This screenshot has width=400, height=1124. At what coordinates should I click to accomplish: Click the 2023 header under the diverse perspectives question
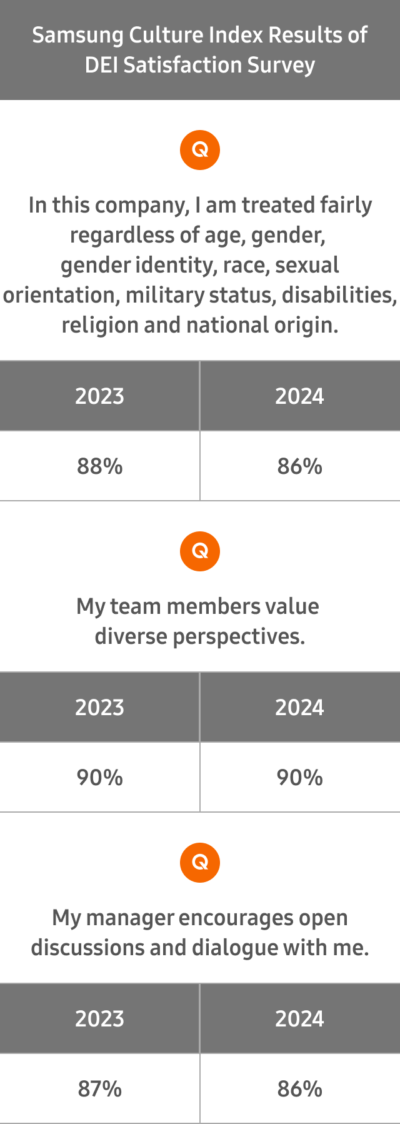pyautogui.click(x=100, y=708)
